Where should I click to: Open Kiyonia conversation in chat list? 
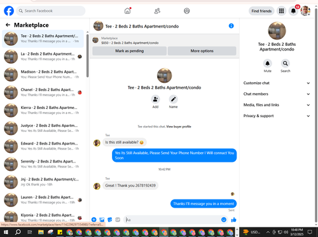(43, 217)
